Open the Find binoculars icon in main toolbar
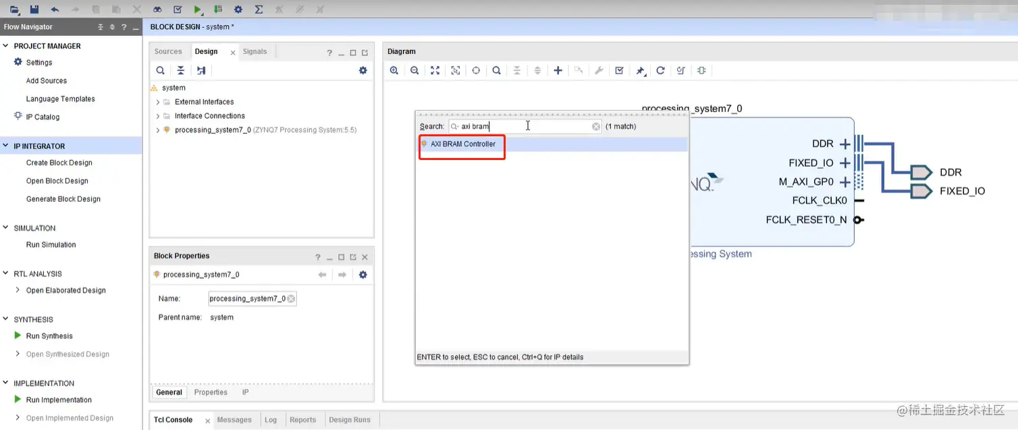Image resolution: width=1018 pixels, height=430 pixels. tap(157, 9)
